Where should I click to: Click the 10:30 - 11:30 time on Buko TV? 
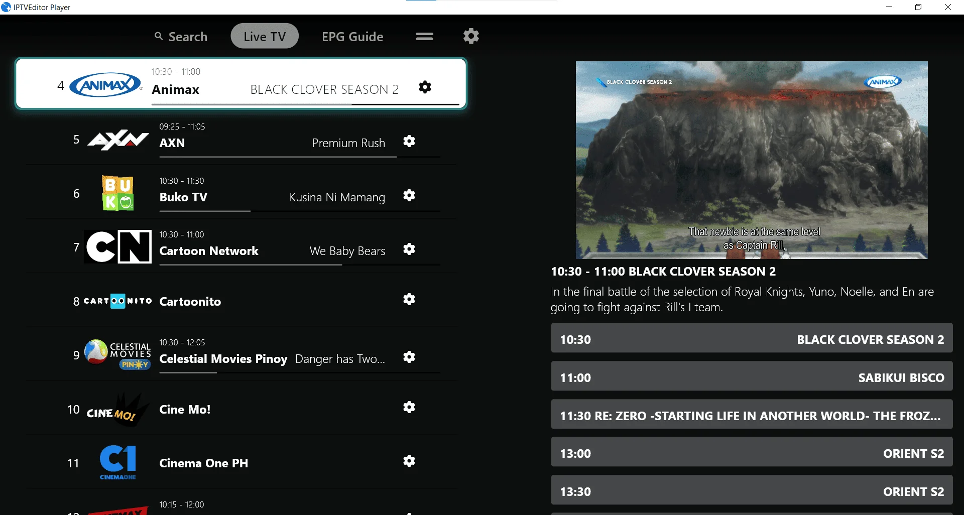click(x=182, y=181)
